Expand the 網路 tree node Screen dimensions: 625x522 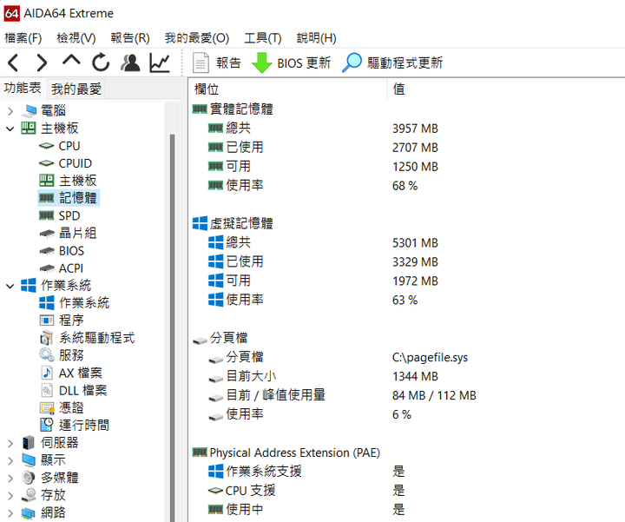coord(10,512)
